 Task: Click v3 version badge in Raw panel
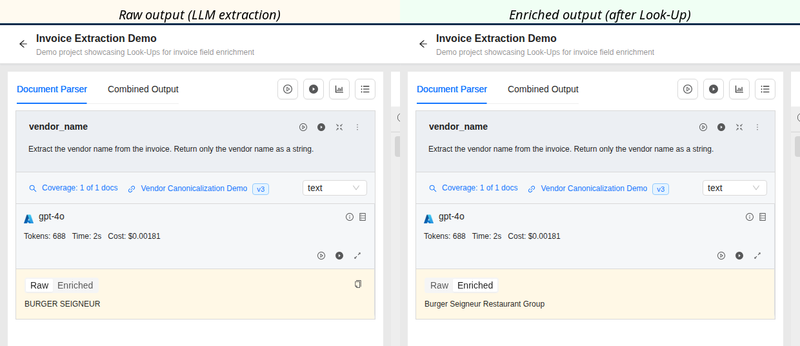pyautogui.click(x=261, y=189)
